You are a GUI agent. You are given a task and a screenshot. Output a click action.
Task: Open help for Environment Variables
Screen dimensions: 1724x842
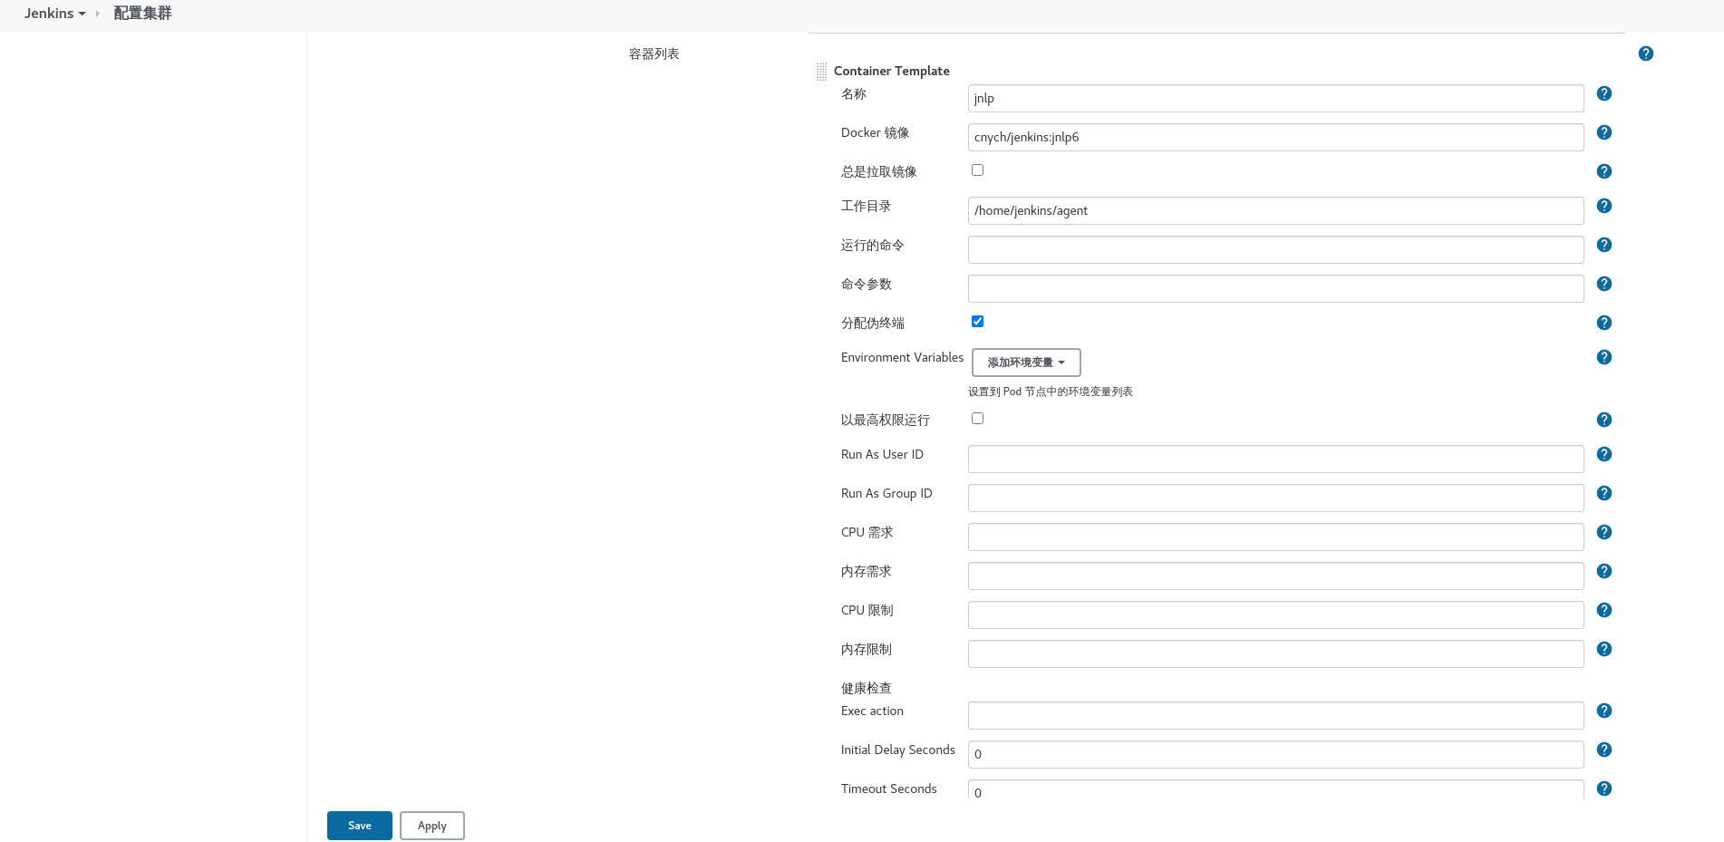click(1603, 357)
